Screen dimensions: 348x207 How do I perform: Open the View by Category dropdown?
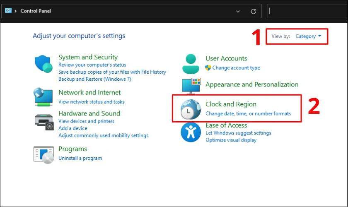(308, 36)
